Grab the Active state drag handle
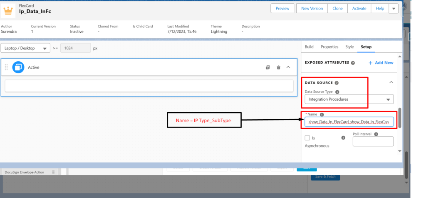The height and width of the screenshot is (198, 426). [6, 68]
